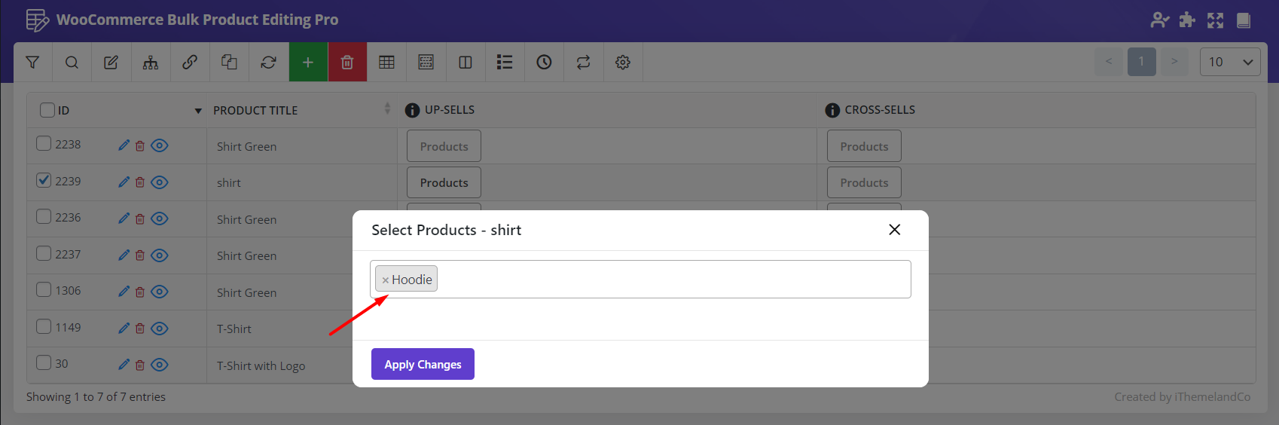
Task: Tick the checkbox for product 2238
Action: pyautogui.click(x=44, y=143)
